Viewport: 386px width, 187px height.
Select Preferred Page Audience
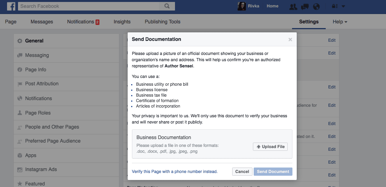66,141
